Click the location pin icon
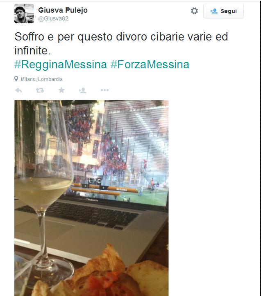The height and width of the screenshot is (296, 261). [x=16, y=79]
